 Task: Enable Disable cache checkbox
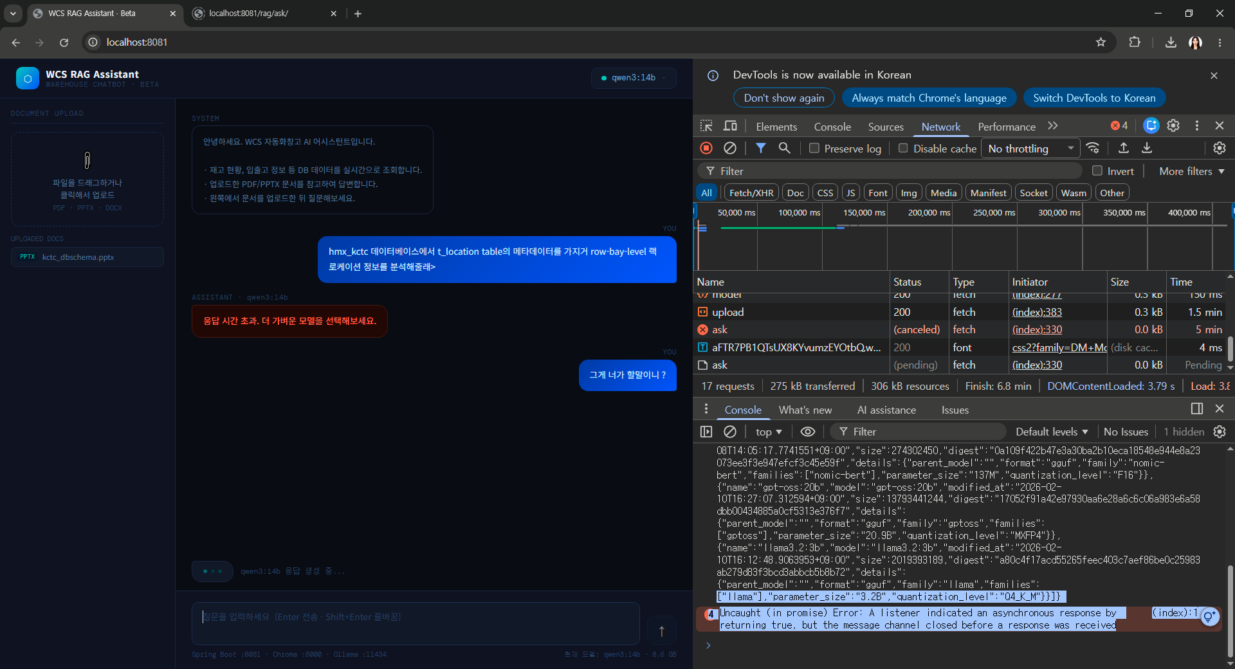click(x=903, y=148)
